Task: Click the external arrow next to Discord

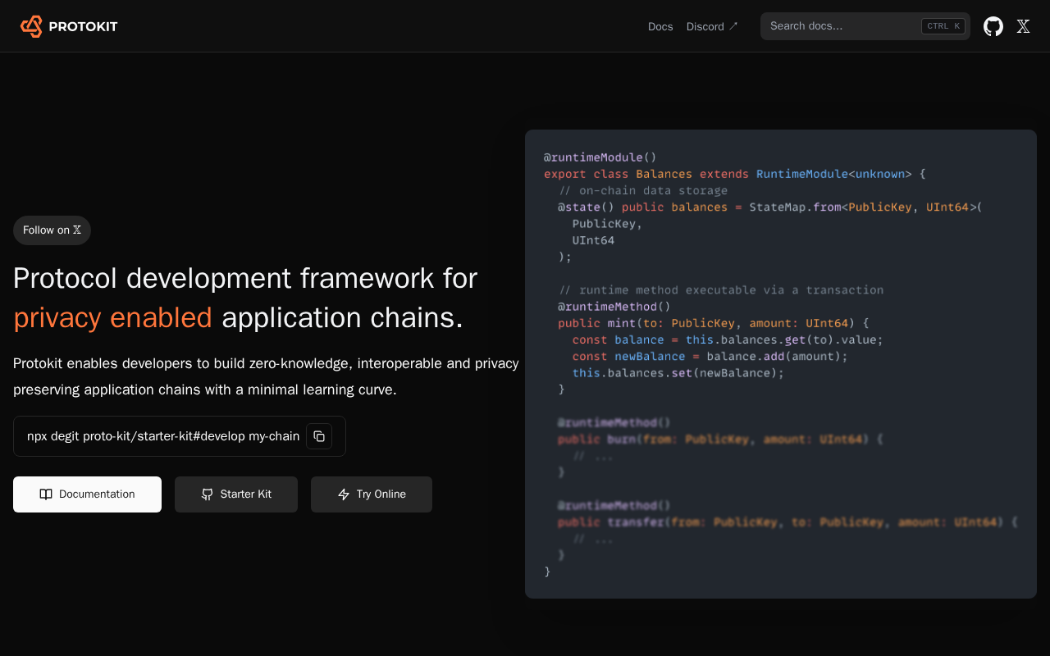Action: [x=733, y=26]
